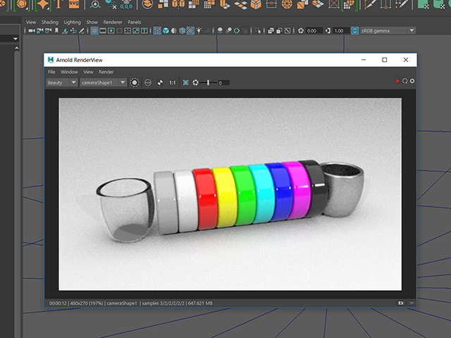Maximize the Arnold RenderView window
This screenshot has height=338, width=451.
tap(385, 60)
